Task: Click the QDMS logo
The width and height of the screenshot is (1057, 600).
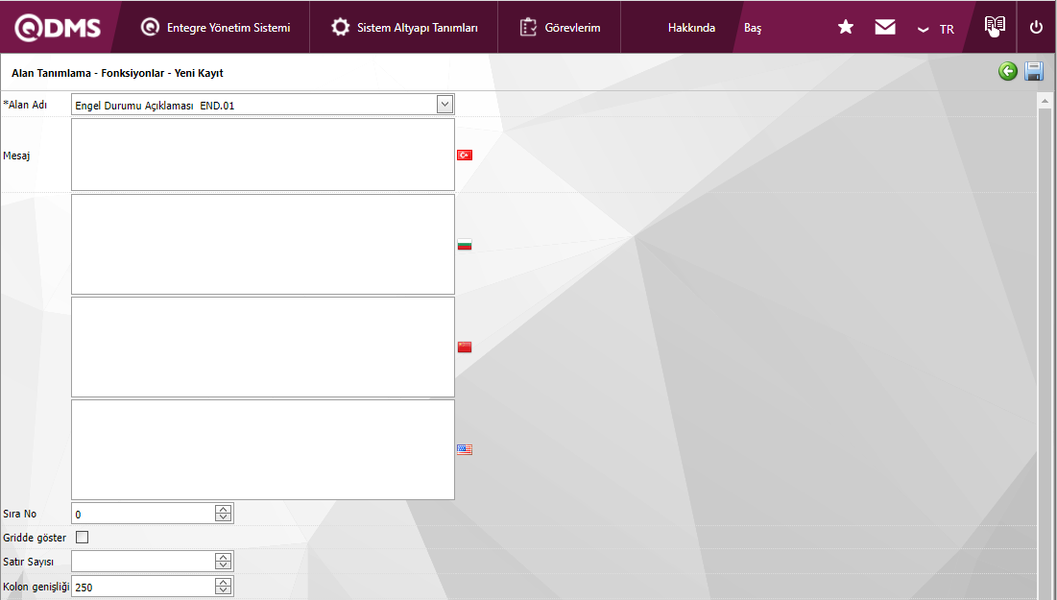Action: pos(58,28)
